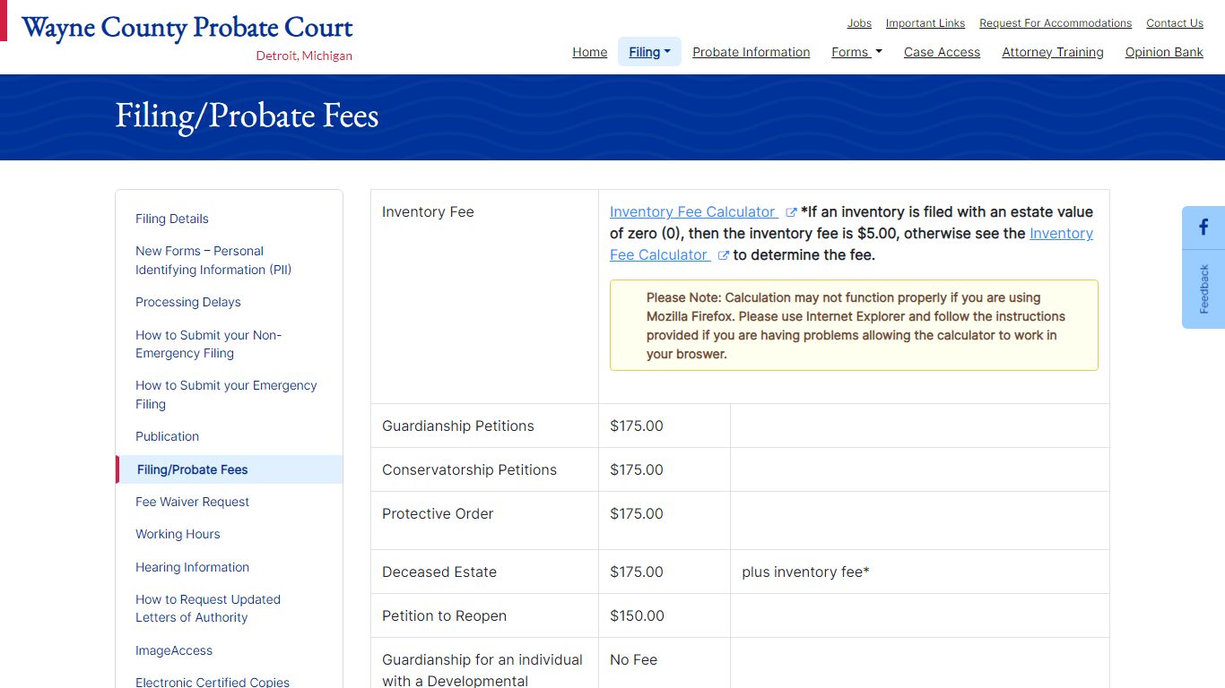Click the 'No Fee' cell
This screenshot has height=688, width=1225.
tap(665, 663)
